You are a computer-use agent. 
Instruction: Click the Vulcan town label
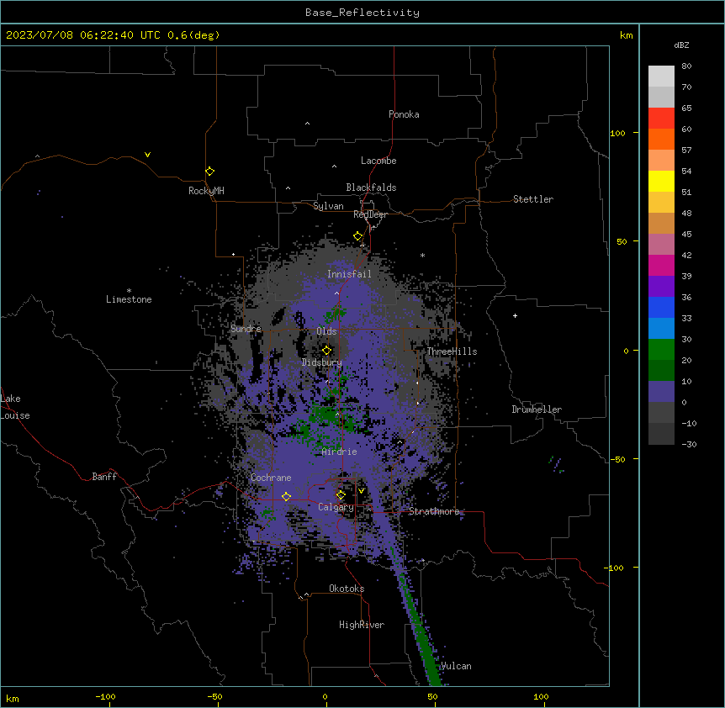(x=456, y=666)
